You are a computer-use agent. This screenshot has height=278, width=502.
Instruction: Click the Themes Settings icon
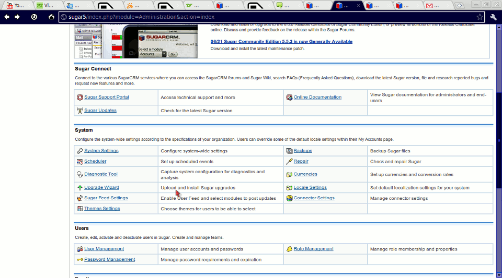[79, 209]
